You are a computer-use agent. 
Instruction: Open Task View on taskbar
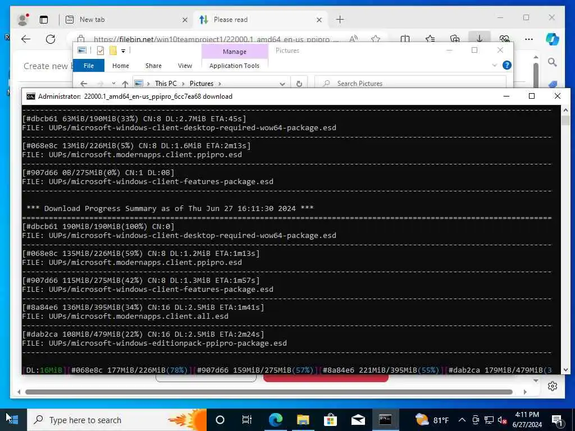(247, 420)
